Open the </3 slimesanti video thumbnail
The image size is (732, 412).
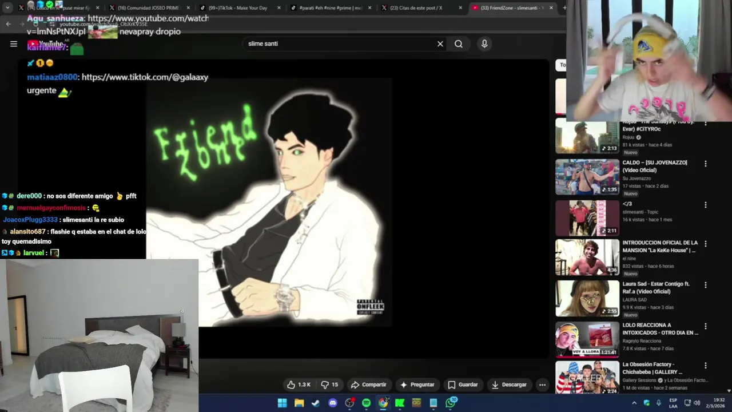point(587,218)
